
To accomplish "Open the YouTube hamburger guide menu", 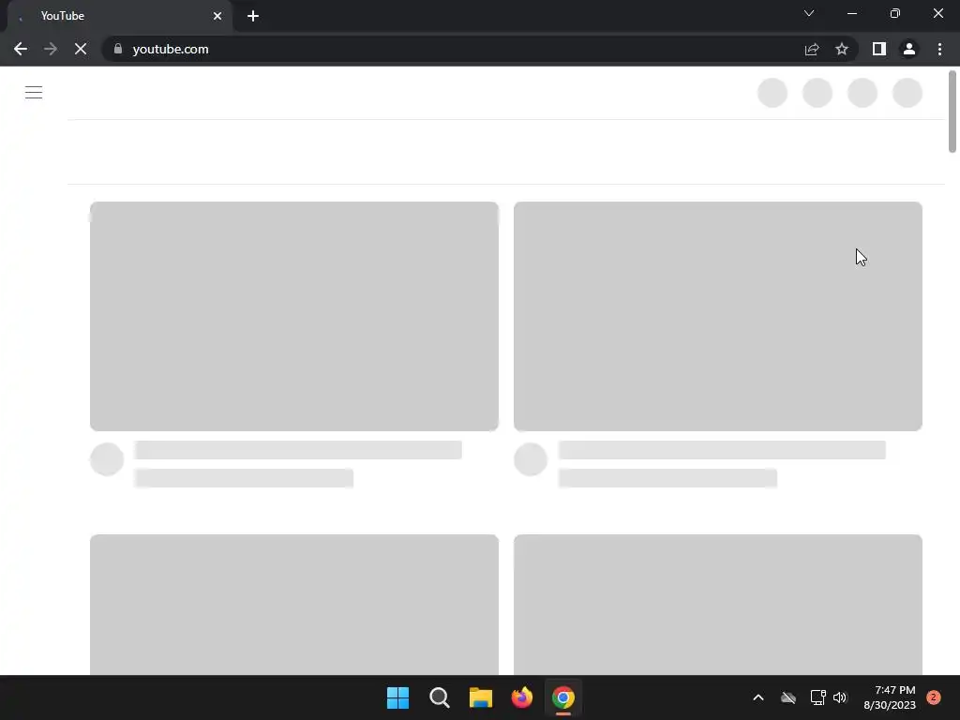I will tap(34, 93).
